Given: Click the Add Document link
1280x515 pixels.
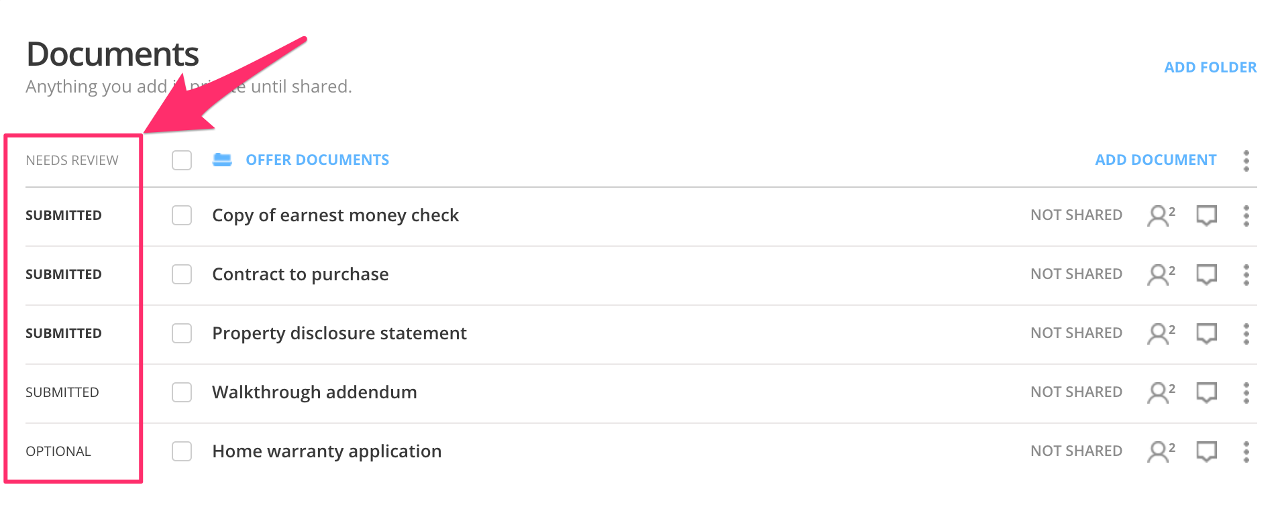Looking at the screenshot, I should click(1155, 160).
